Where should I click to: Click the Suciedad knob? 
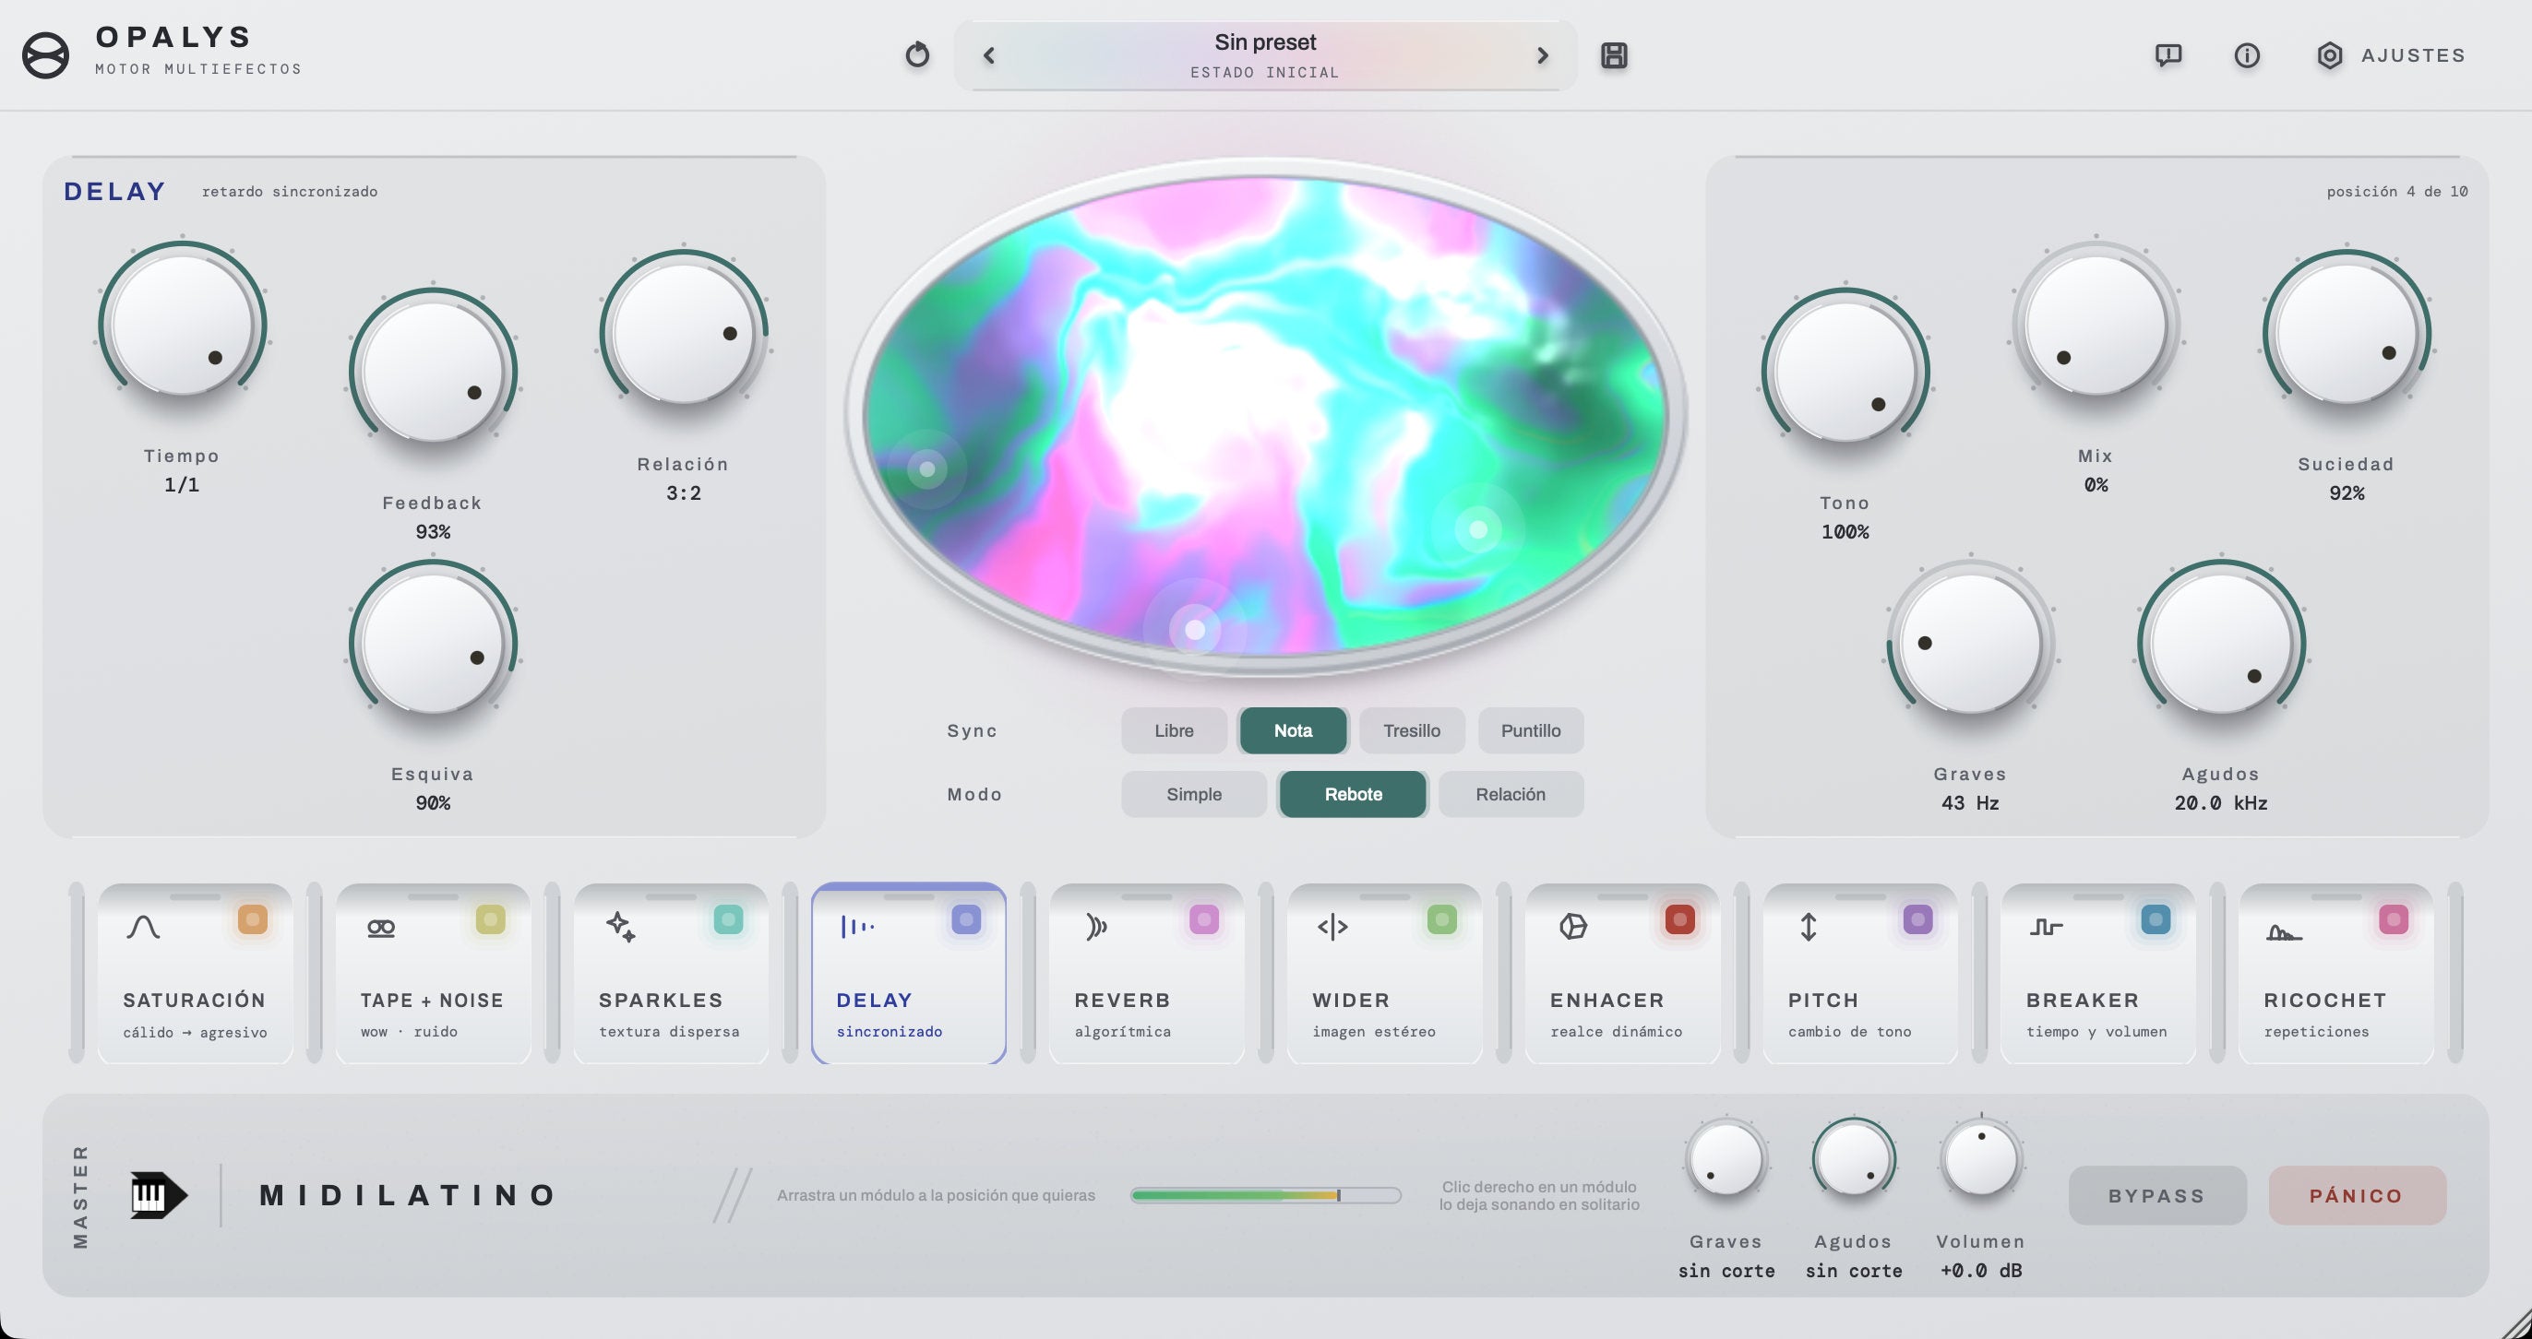tap(2347, 334)
